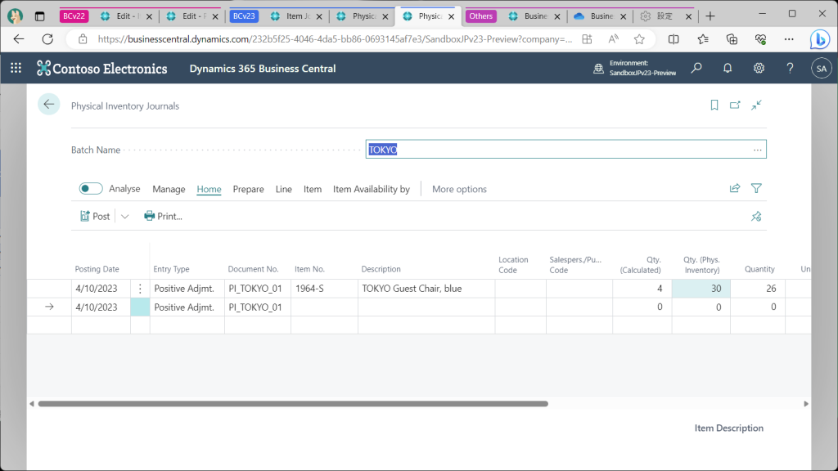
Task: Open the help question mark
Action: tap(790, 69)
